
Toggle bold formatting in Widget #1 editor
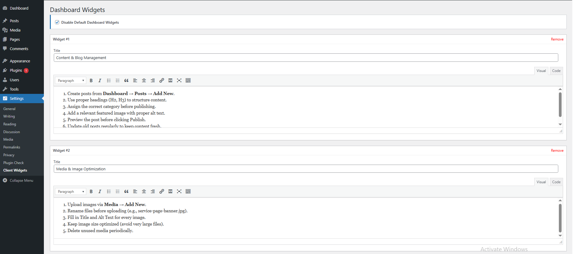91,80
